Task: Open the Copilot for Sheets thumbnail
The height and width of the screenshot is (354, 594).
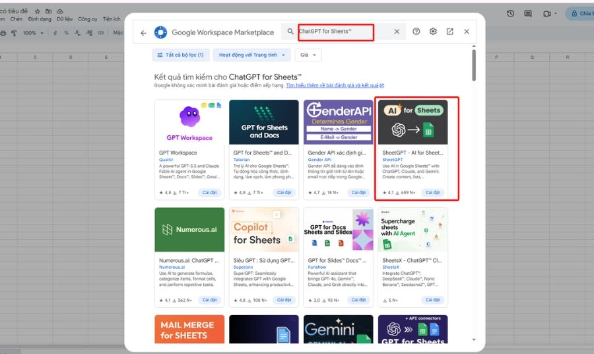Action: tap(264, 230)
